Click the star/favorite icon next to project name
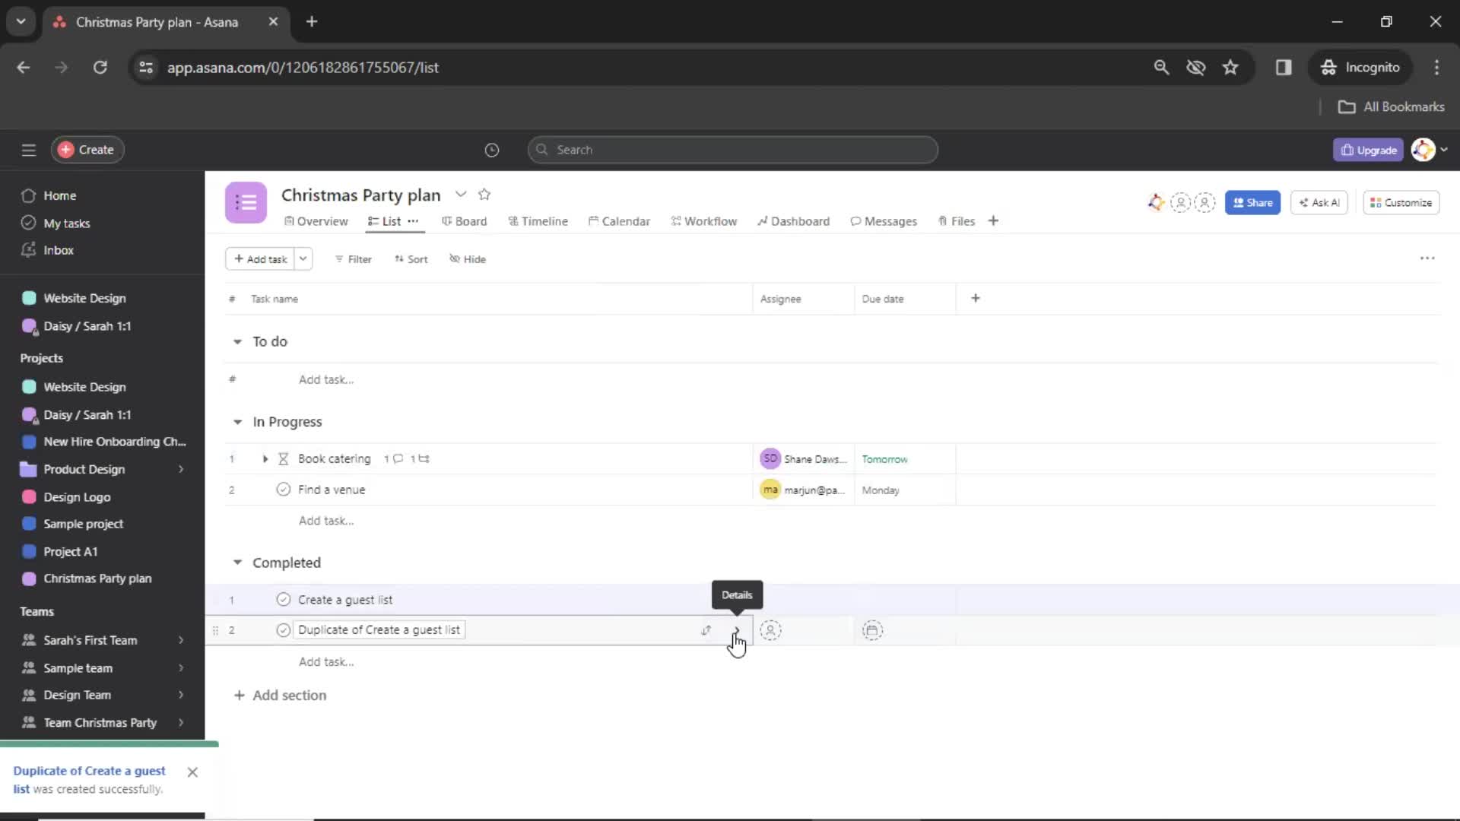 click(x=487, y=195)
